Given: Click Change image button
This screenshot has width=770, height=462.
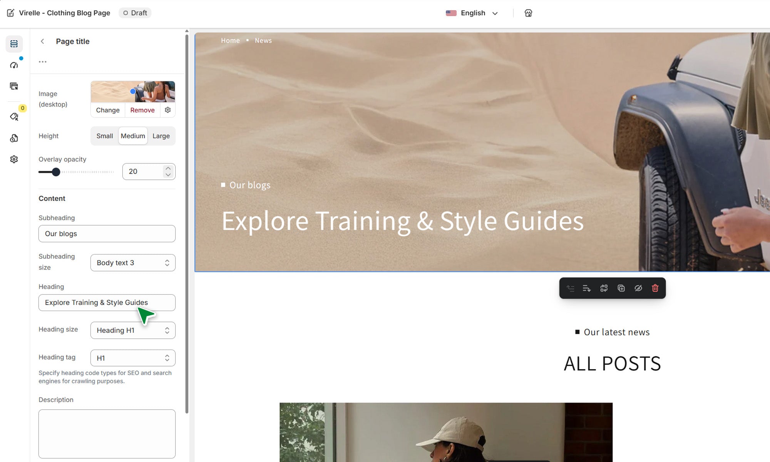Looking at the screenshot, I should point(108,110).
